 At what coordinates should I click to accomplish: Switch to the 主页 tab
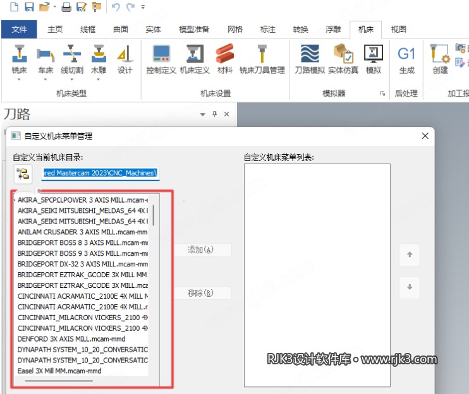coord(55,29)
